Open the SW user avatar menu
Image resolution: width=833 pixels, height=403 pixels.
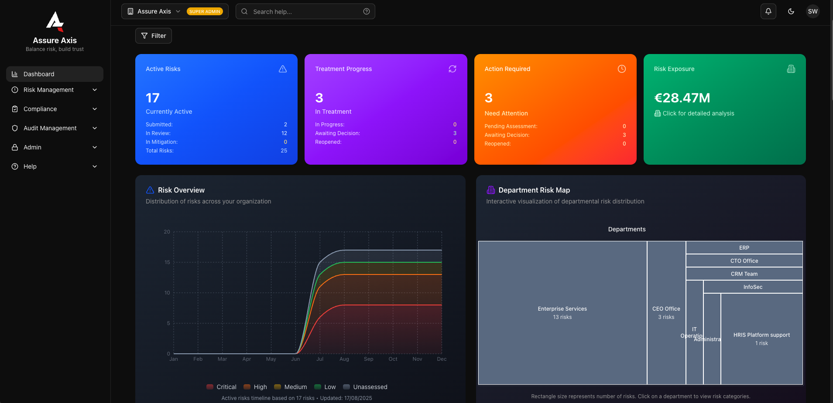(812, 11)
